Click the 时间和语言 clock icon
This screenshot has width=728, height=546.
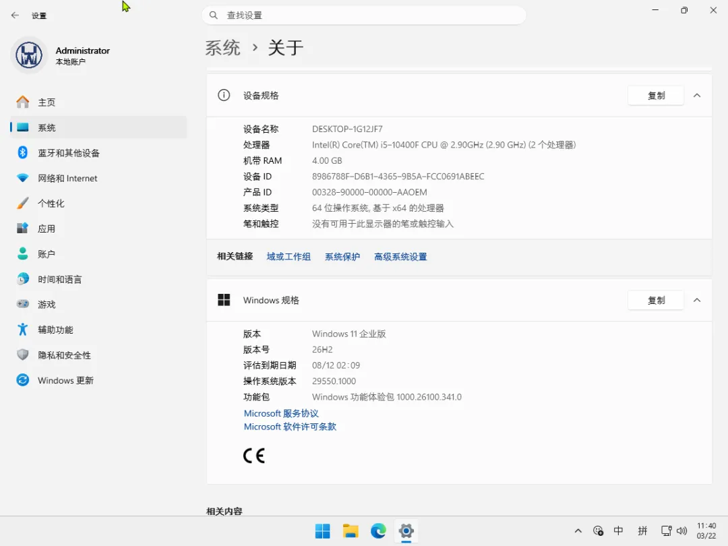pyautogui.click(x=22, y=279)
